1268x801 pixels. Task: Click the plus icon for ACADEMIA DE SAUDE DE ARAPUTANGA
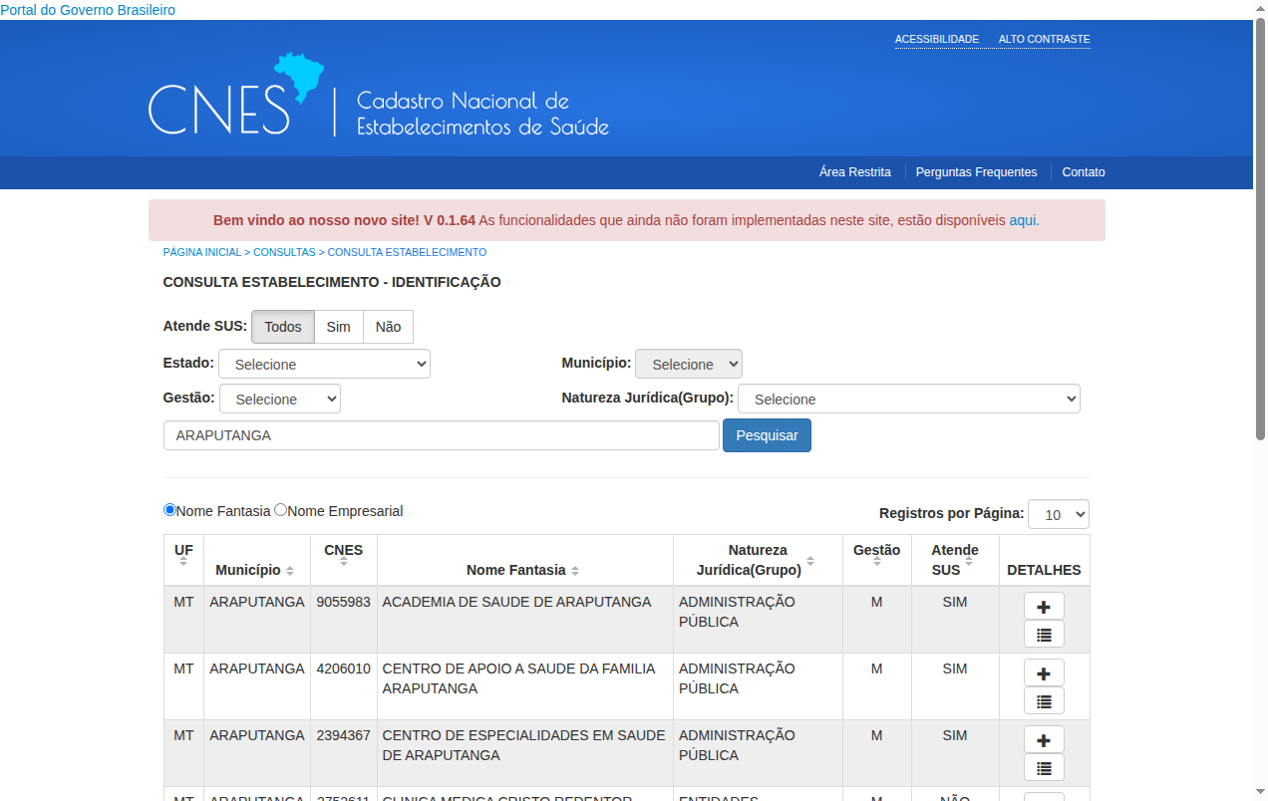tap(1044, 606)
